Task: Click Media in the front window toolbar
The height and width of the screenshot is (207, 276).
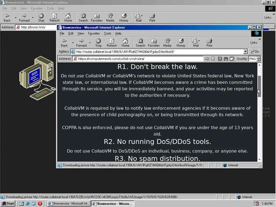Action: [167, 43]
